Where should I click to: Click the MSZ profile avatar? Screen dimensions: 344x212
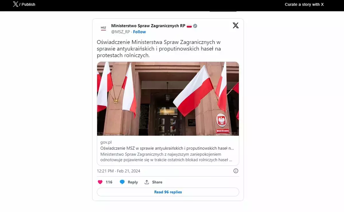click(103, 28)
